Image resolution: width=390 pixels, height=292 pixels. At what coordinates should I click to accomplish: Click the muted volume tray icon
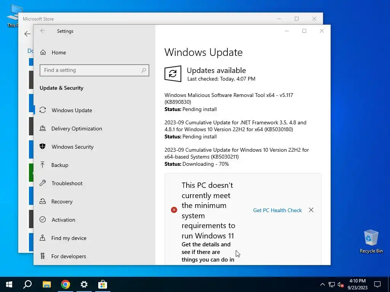[x=341, y=284]
